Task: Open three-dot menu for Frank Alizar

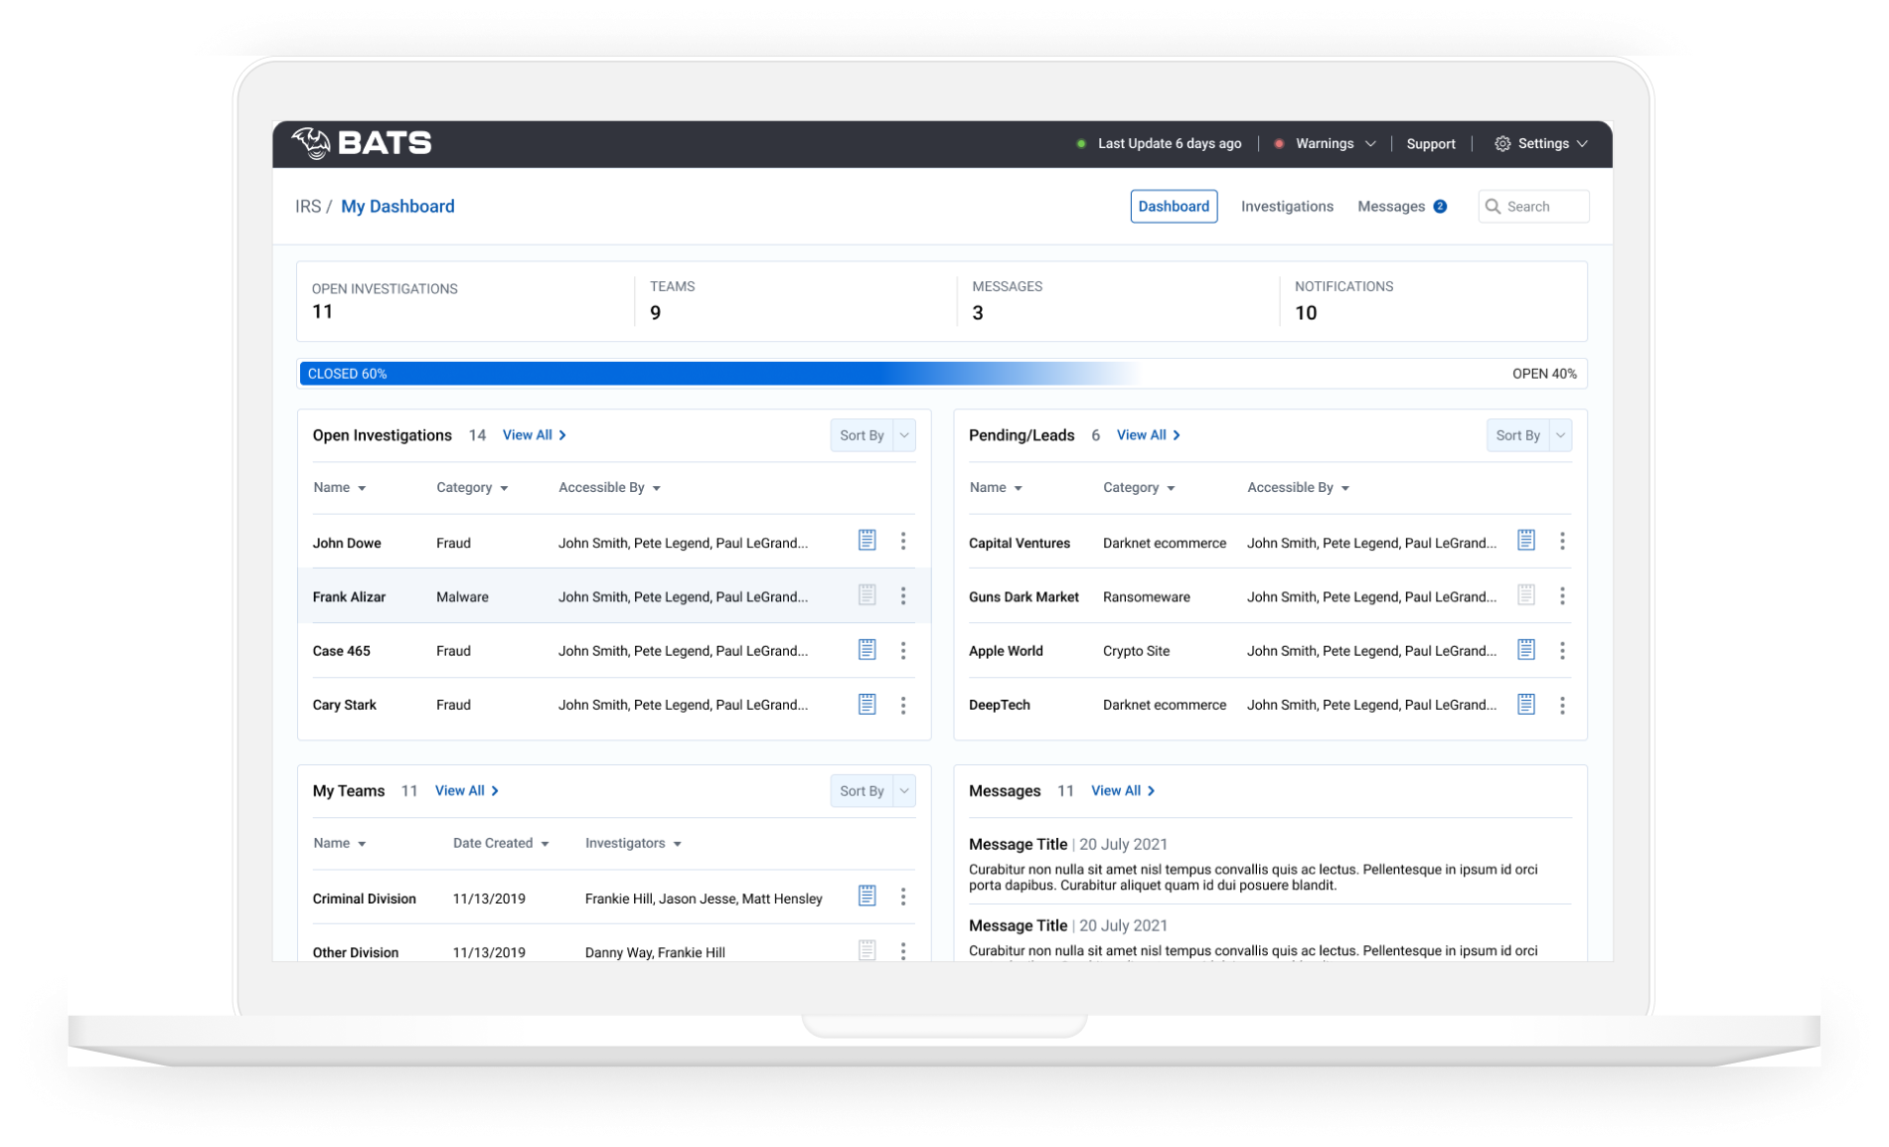Action: [x=902, y=596]
